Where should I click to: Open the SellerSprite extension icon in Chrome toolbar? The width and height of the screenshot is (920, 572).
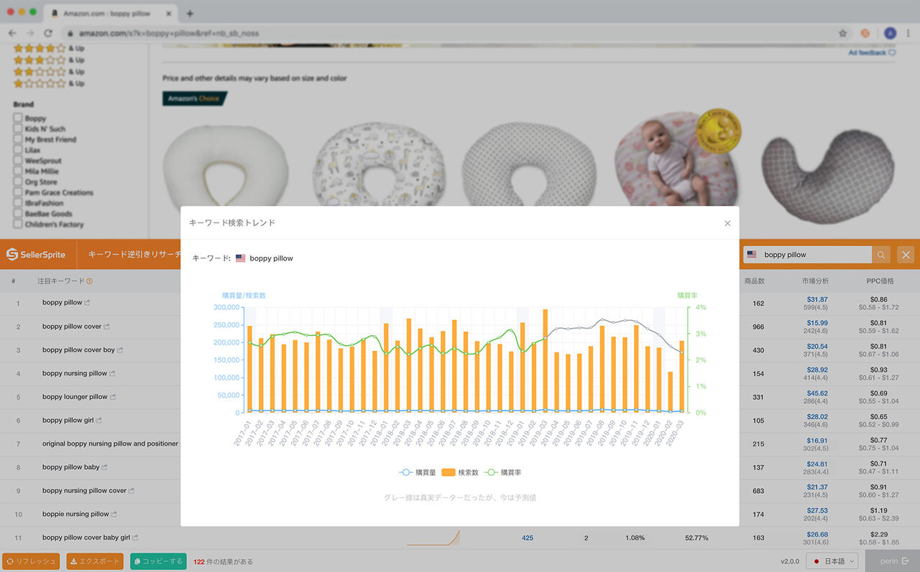click(865, 33)
